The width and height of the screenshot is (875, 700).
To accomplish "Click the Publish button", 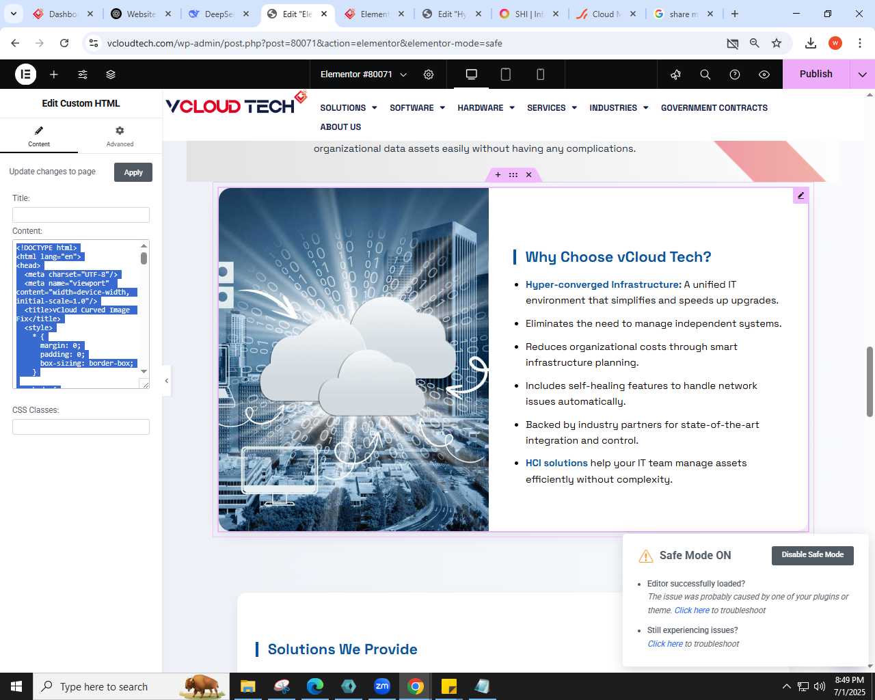I will coord(816,75).
